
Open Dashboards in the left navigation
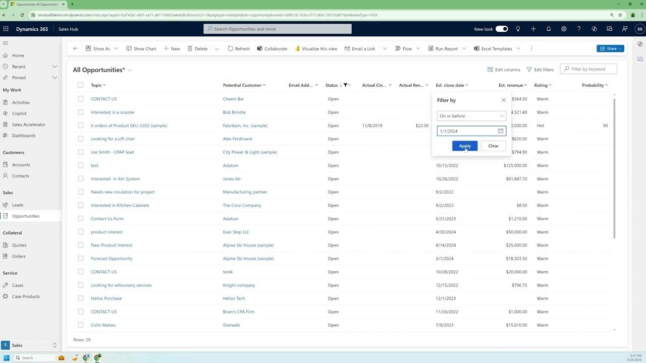24,136
